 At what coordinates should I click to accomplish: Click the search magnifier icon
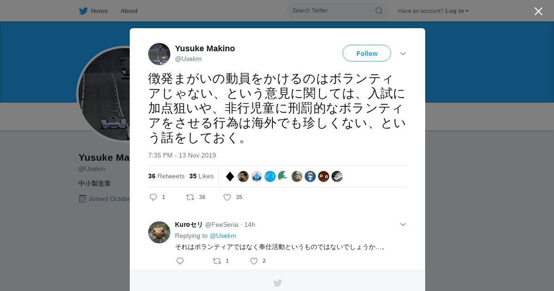[379, 11]
